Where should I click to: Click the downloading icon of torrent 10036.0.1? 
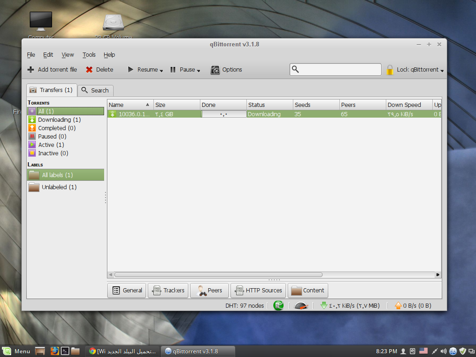[x=112, y=114]
